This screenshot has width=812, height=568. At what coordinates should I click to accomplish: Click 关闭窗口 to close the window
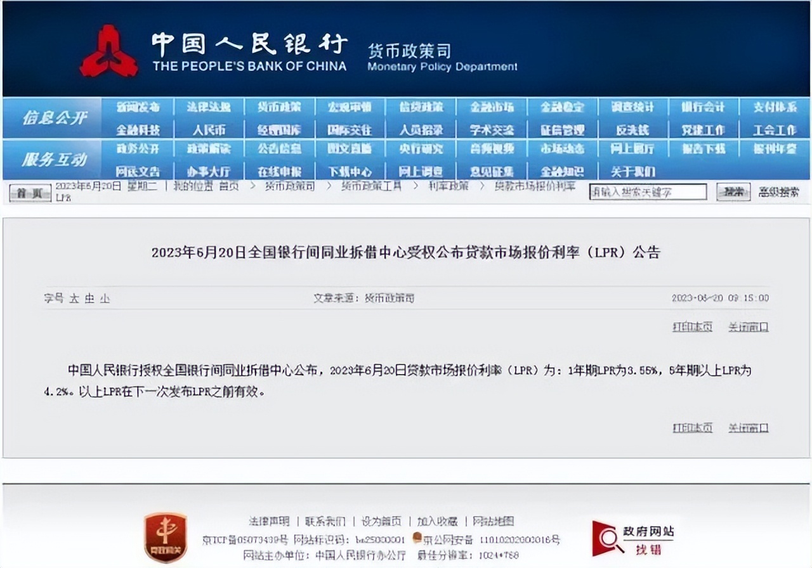click(747, 326)
